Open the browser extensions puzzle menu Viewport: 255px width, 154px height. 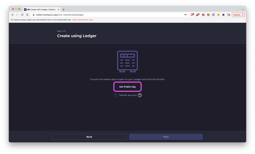(x=223, y=15)
